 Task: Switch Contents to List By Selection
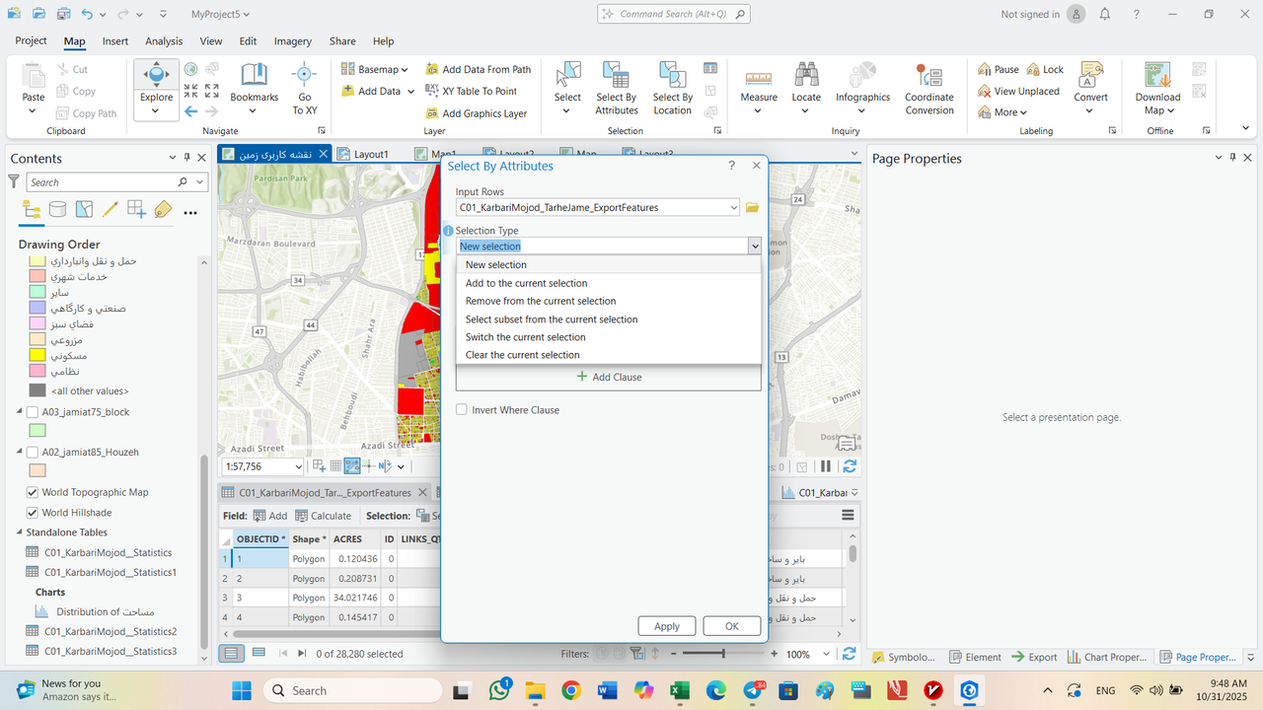(x=85, y=209)
